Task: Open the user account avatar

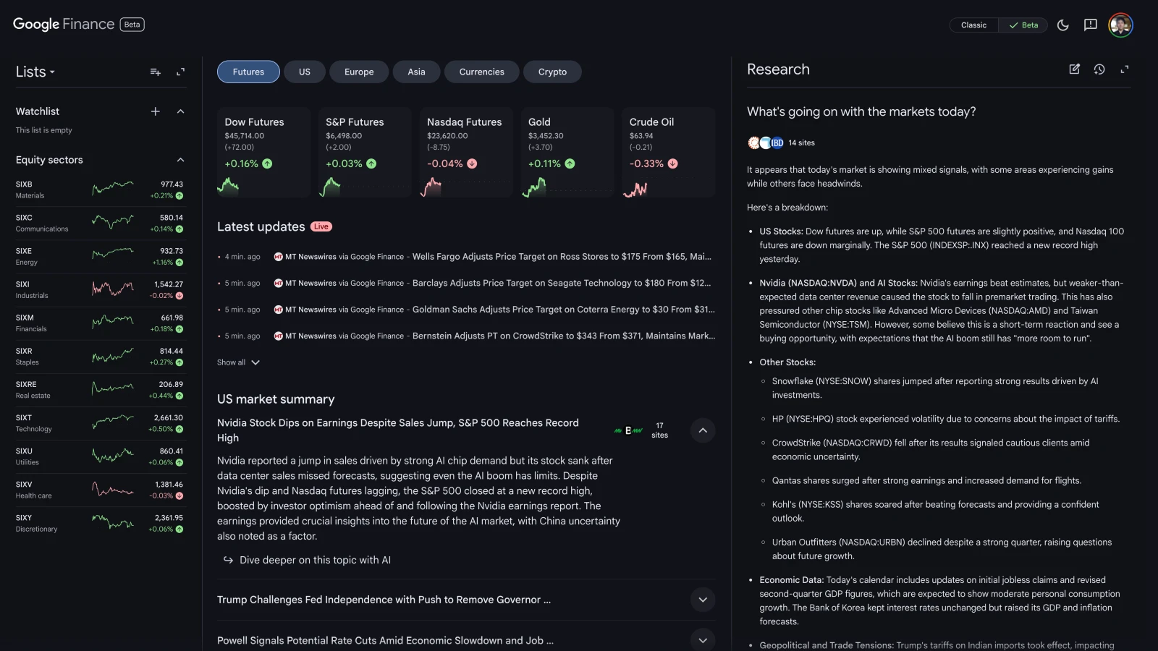Action: [x=1120, y=25]
